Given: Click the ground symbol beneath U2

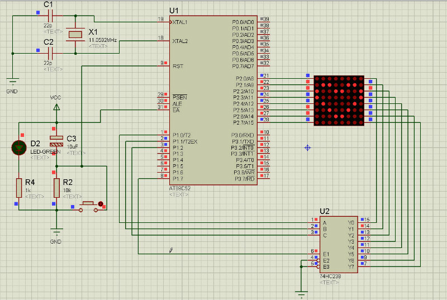Looking at the screenshot, I should coord(302,292).
